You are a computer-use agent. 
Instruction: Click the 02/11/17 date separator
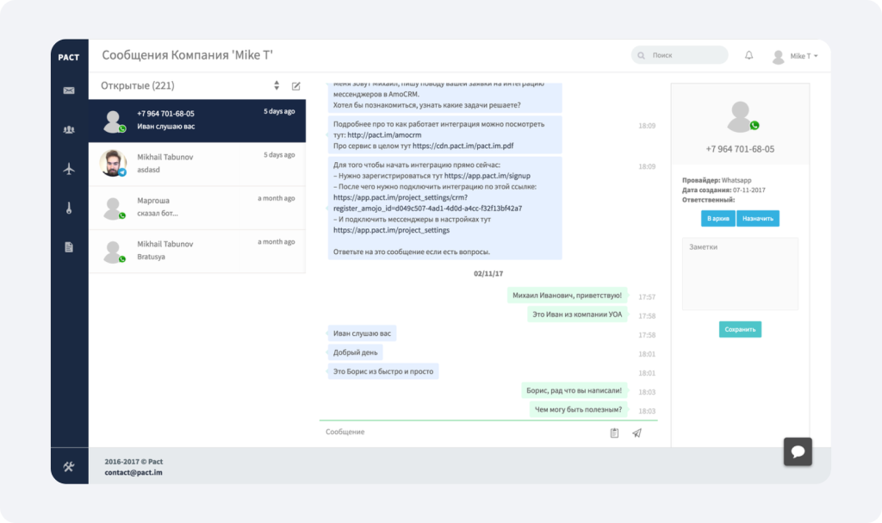pos(488,274)
